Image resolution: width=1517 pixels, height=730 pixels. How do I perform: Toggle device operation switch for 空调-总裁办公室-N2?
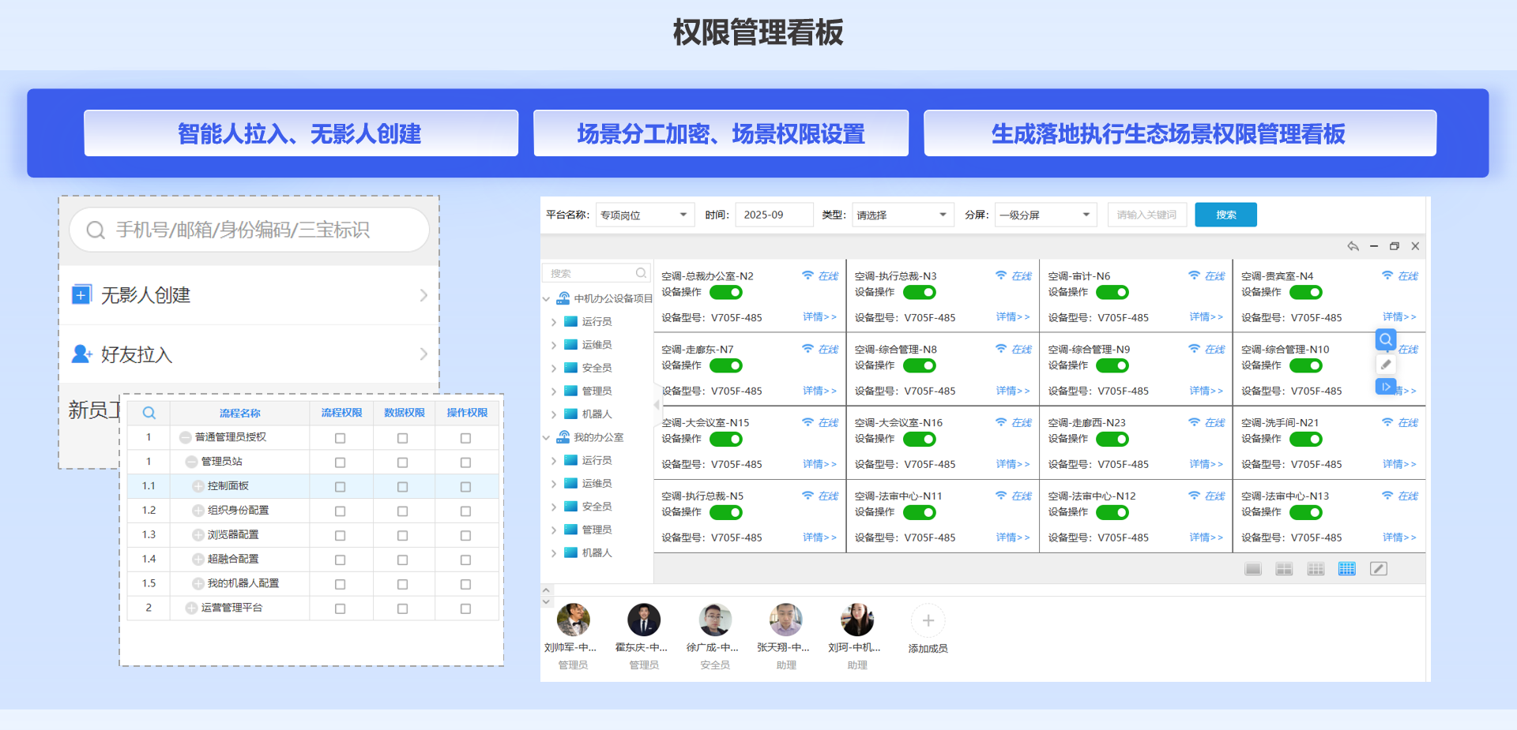pos(725,293)
